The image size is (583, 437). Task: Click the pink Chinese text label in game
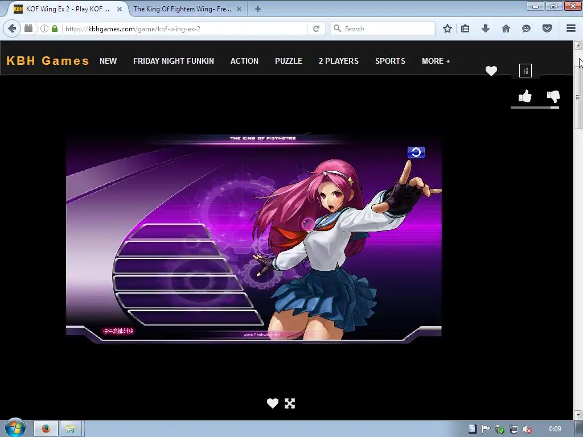click(x=118, y=331)
